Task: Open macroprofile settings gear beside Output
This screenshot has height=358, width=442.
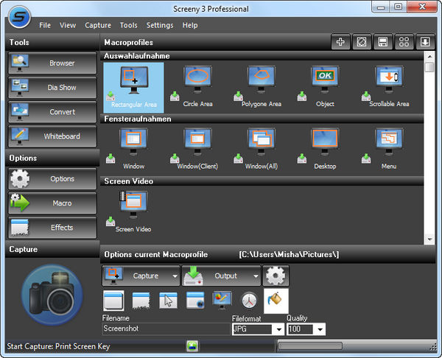Action: 276,275
